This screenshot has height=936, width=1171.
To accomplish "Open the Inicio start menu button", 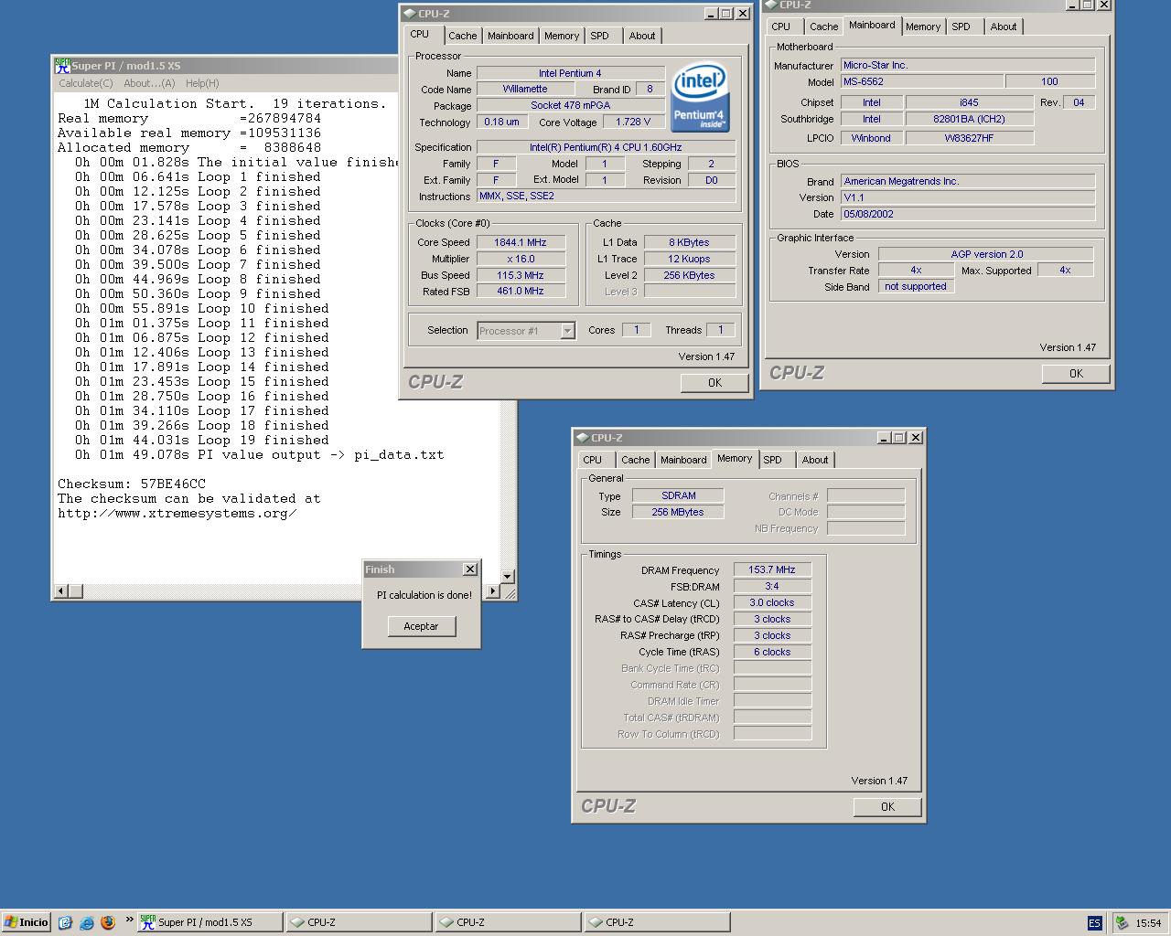I will (26, 922).
